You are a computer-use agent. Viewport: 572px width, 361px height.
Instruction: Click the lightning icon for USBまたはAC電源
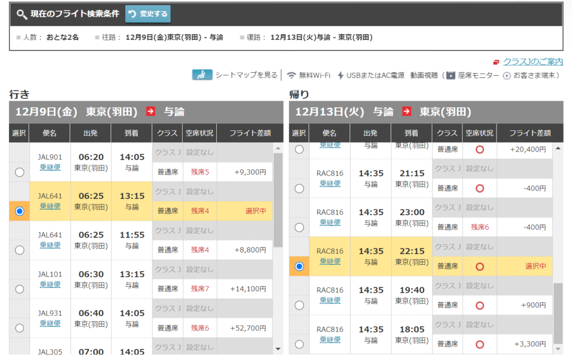[340, 75]
